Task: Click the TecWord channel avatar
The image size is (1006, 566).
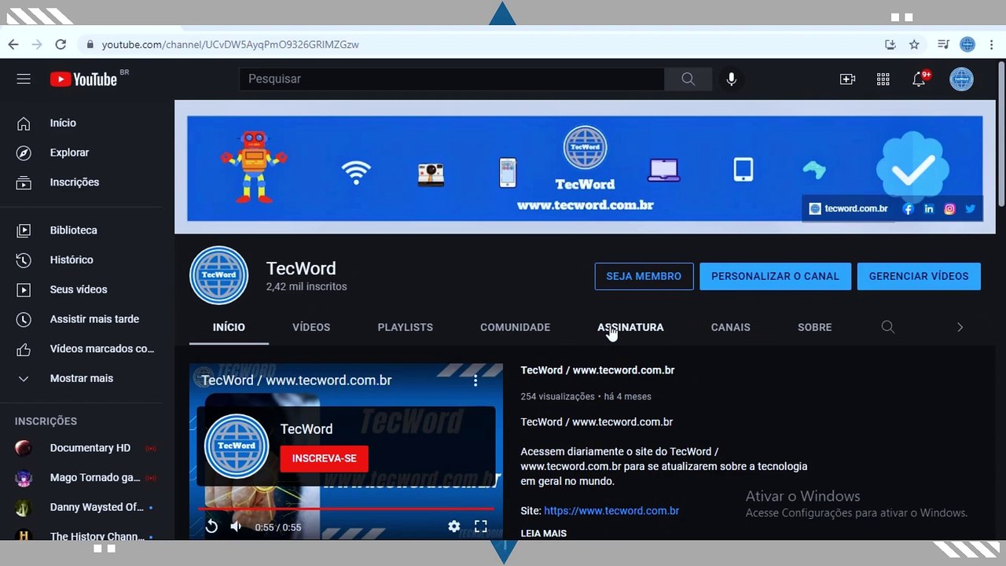Action: tap(218, 276)
